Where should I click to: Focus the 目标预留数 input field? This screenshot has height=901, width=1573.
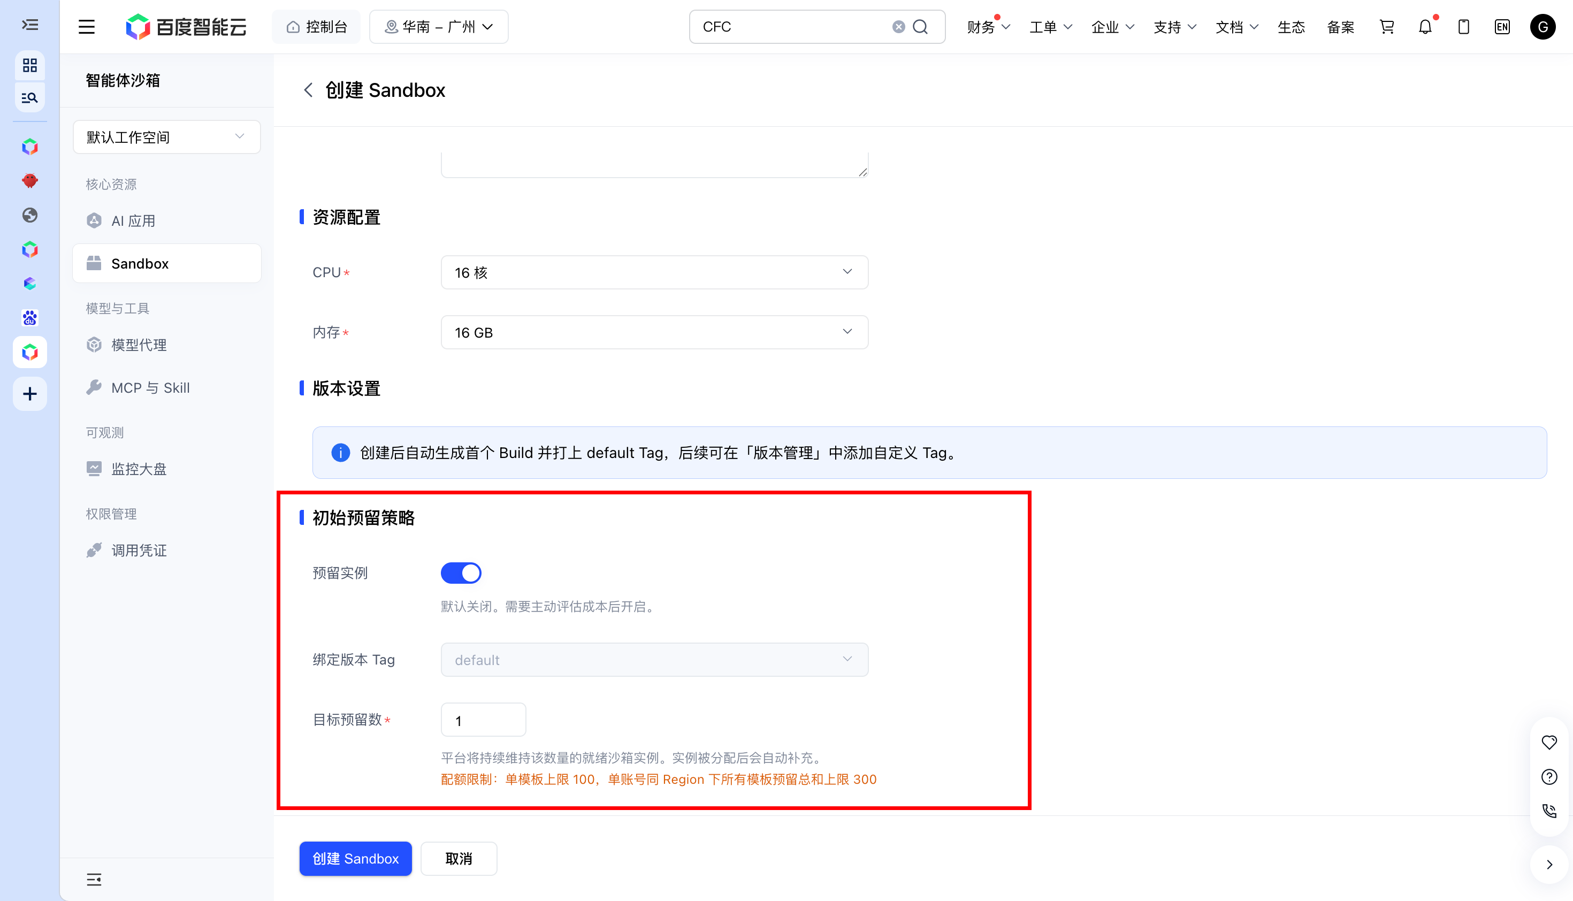(483, 720)
